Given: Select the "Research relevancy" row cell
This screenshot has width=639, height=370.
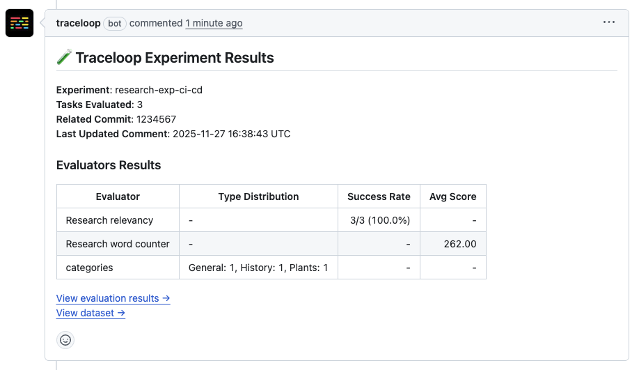Looking at the screenshot, I should click(109, 220).
